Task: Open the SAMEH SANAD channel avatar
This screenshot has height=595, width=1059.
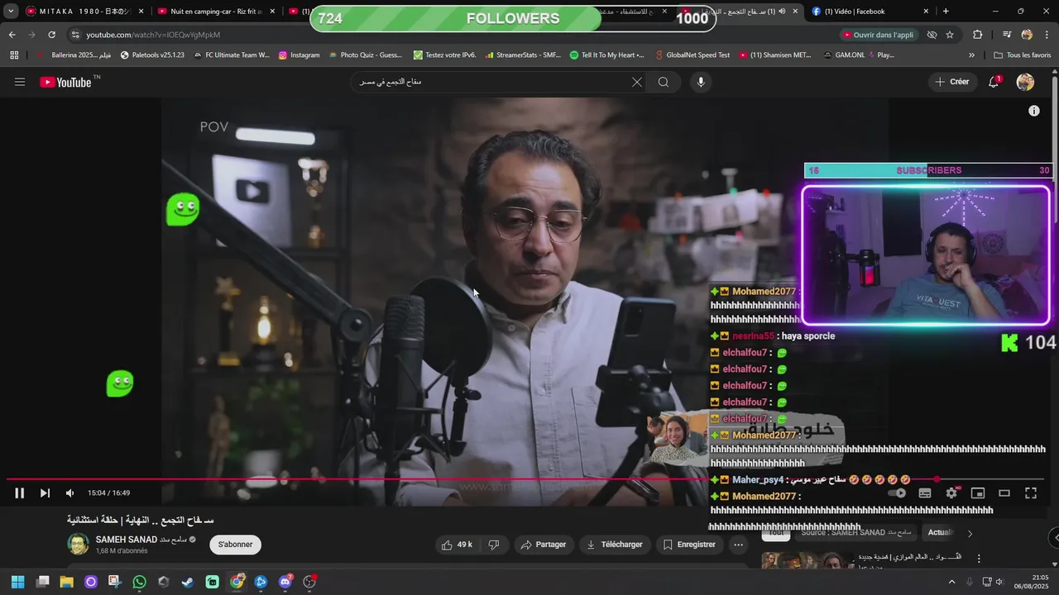Action: click(78, 545)
